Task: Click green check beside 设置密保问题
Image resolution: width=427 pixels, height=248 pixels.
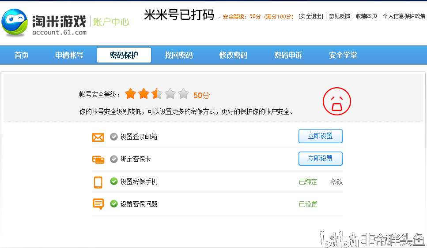Action: [x=114, y=204]
